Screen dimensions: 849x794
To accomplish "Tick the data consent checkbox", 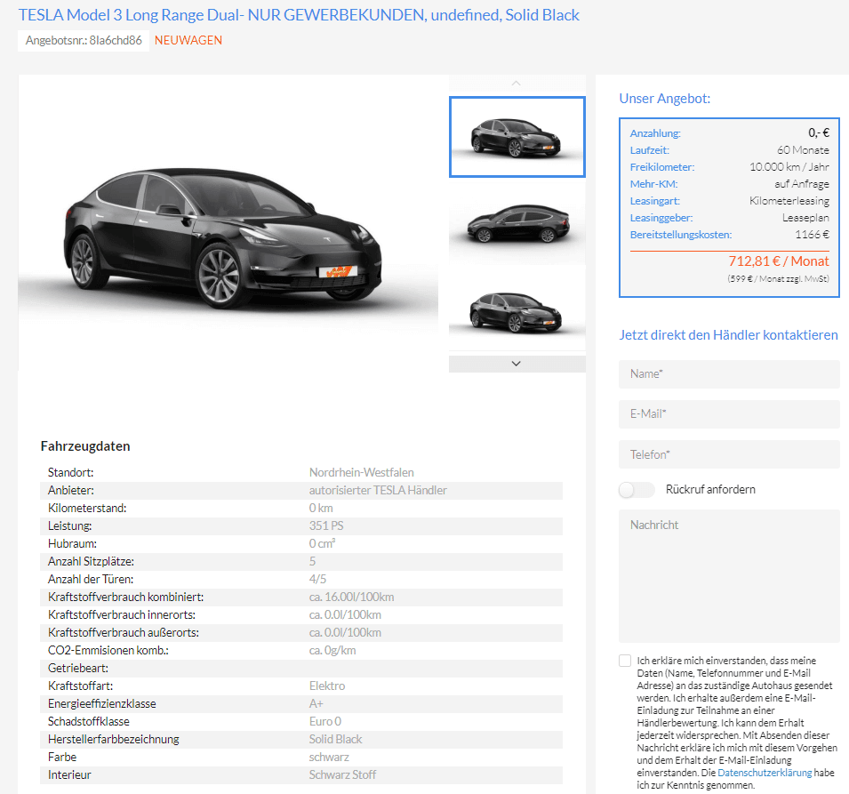I will tap(625, 661).
